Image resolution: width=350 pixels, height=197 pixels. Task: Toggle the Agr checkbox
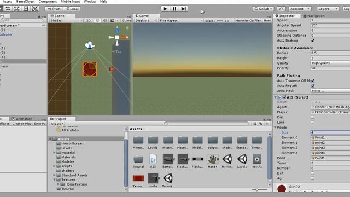312,178
